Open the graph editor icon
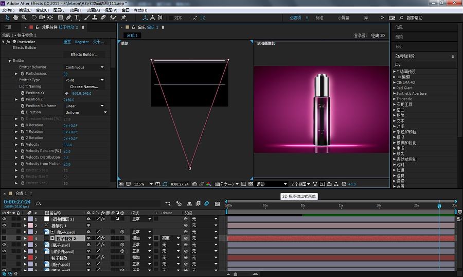463x277 pixels. pos(217,204)
